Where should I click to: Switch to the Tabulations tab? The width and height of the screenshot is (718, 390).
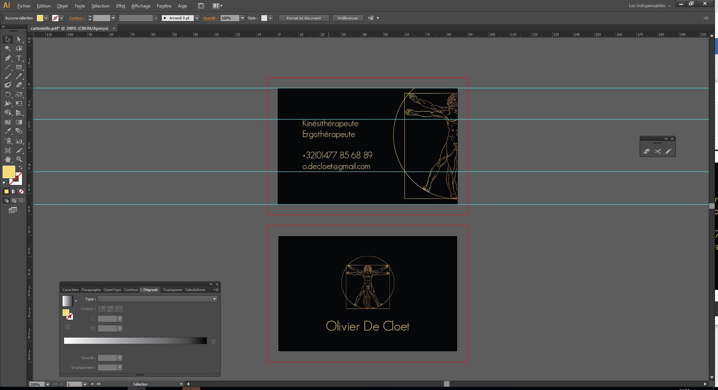(x=195, y=290)
